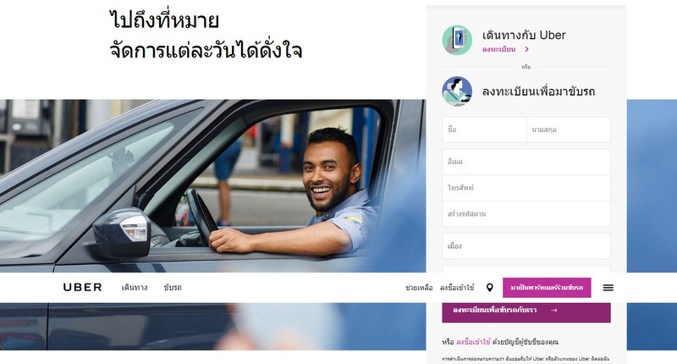Click ลงชื่อเข้าใช้ in the navigation bar

click(457, 288)
